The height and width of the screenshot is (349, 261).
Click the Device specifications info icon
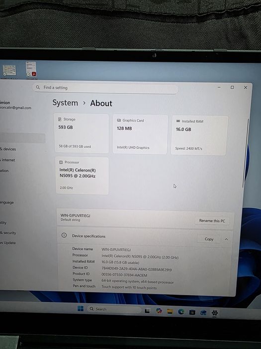pyautogui.click(x=64, y=235)
